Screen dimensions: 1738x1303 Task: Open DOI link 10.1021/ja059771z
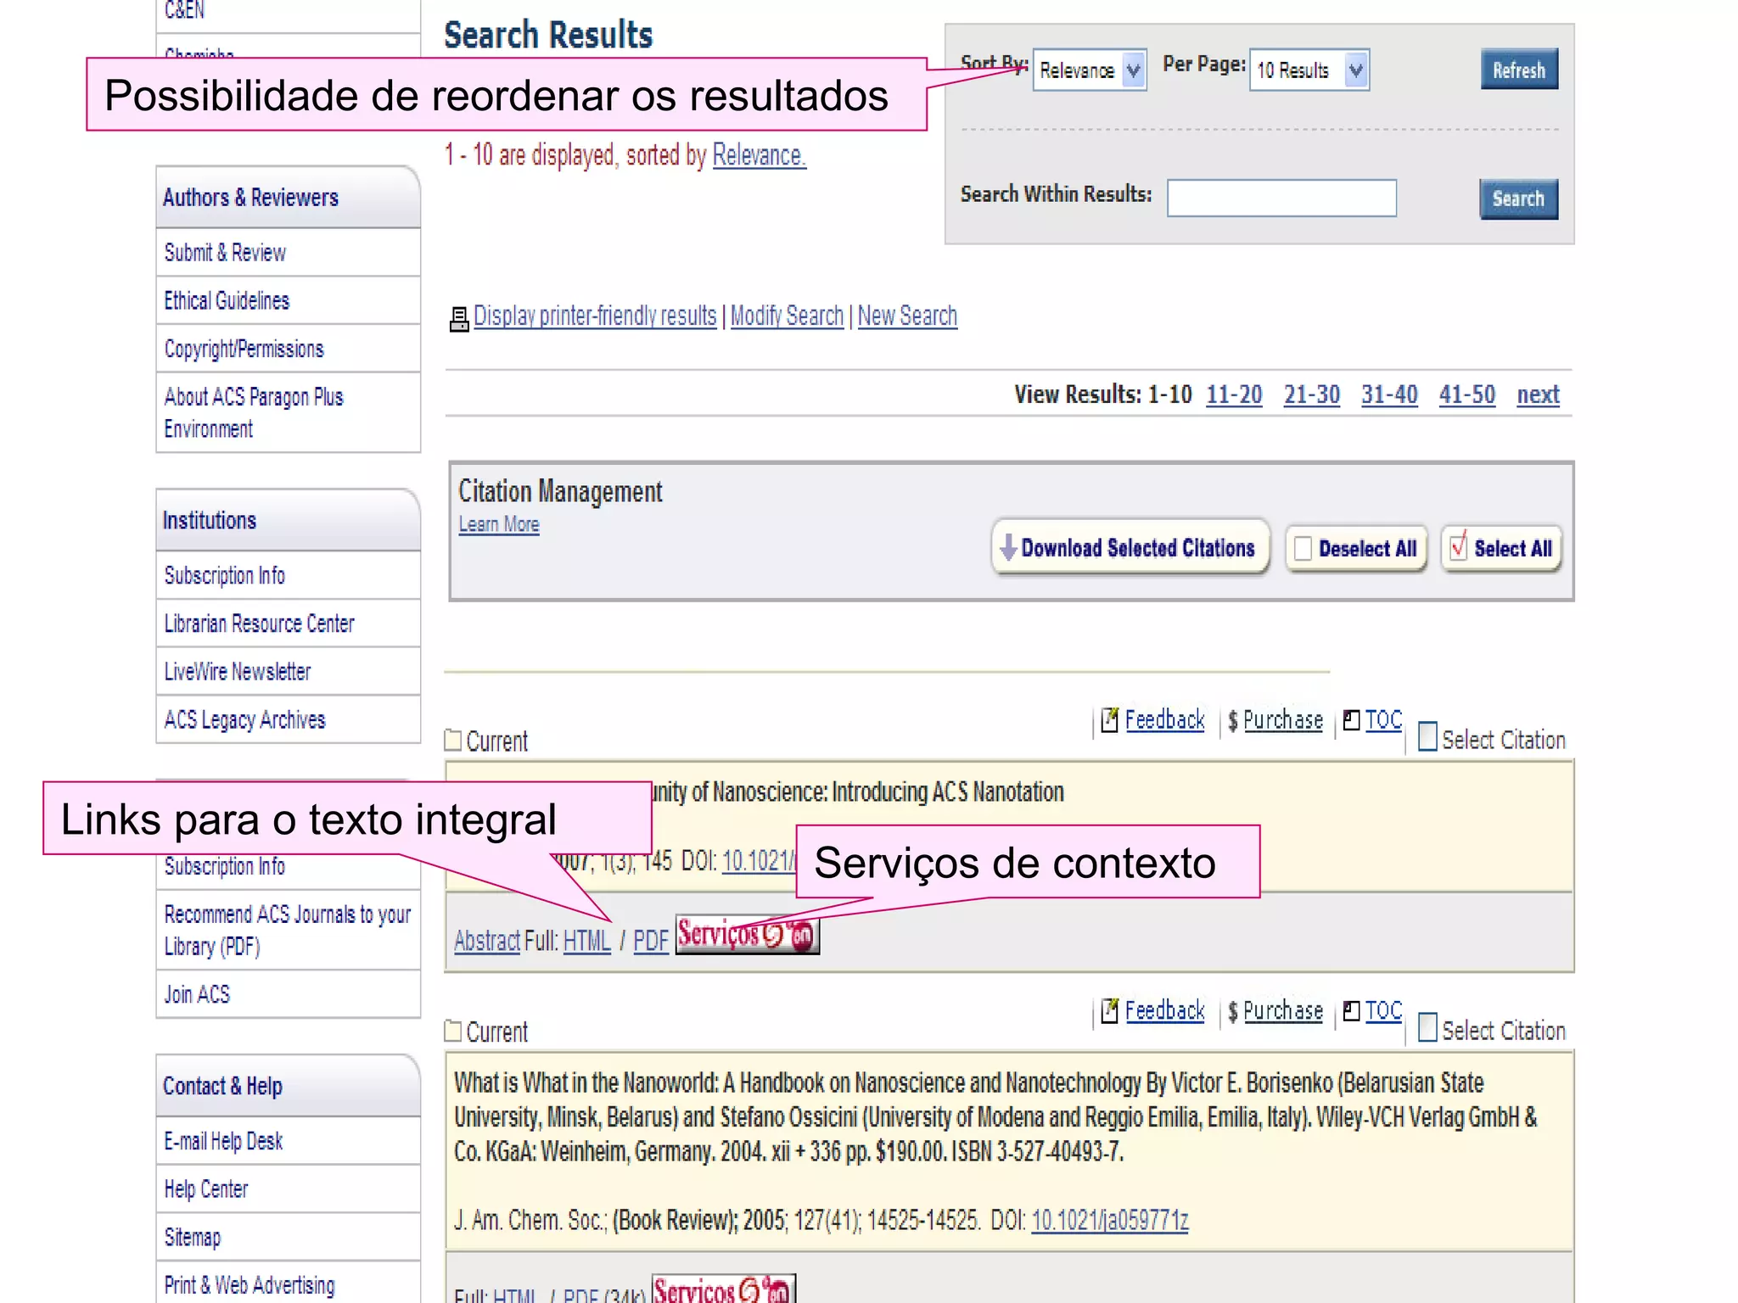pyautogui.click(x=1109, y=1221)
